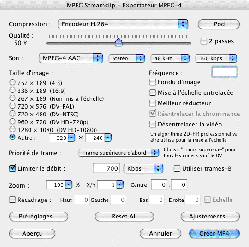Viewport: 249px width, 247px height.
Task: Click the Reset All button
Action: (x=125, y=217)
